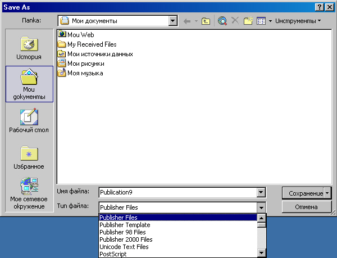The width and height of the screenshot is (337, 258).
Task: Open the Инструменты tools menu
Action: (x=298, y=21)
